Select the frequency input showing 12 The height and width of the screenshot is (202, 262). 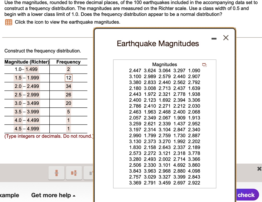click(68, 78)
